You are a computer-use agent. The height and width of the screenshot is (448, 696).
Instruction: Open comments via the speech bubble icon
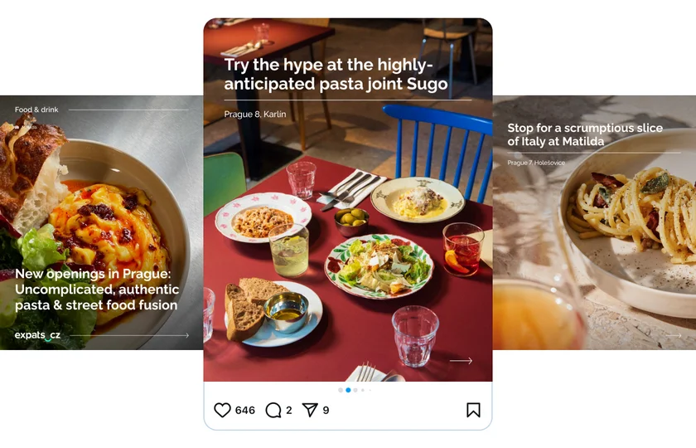[273, 410]
